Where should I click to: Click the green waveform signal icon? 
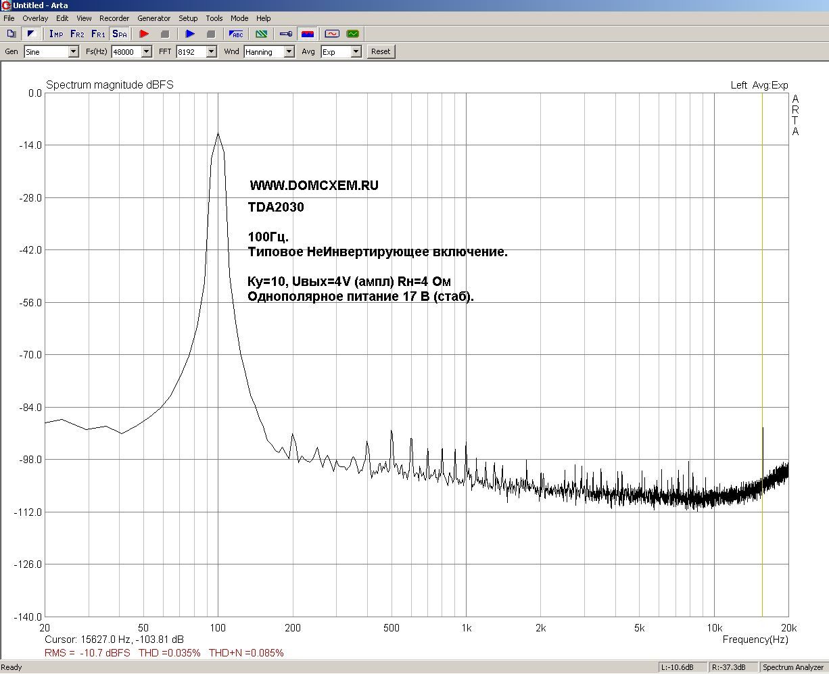[352, 33]
